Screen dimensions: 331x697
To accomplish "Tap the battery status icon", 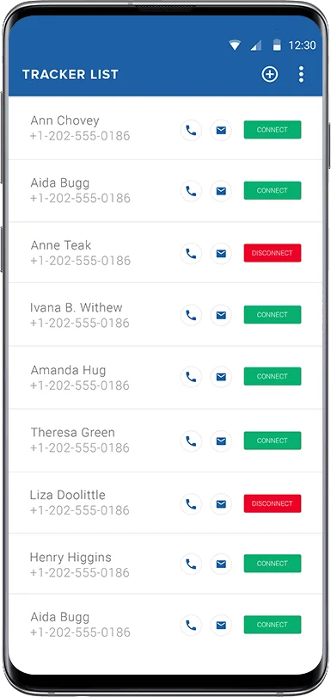I will pyautogui.click(x=277, y=45).
